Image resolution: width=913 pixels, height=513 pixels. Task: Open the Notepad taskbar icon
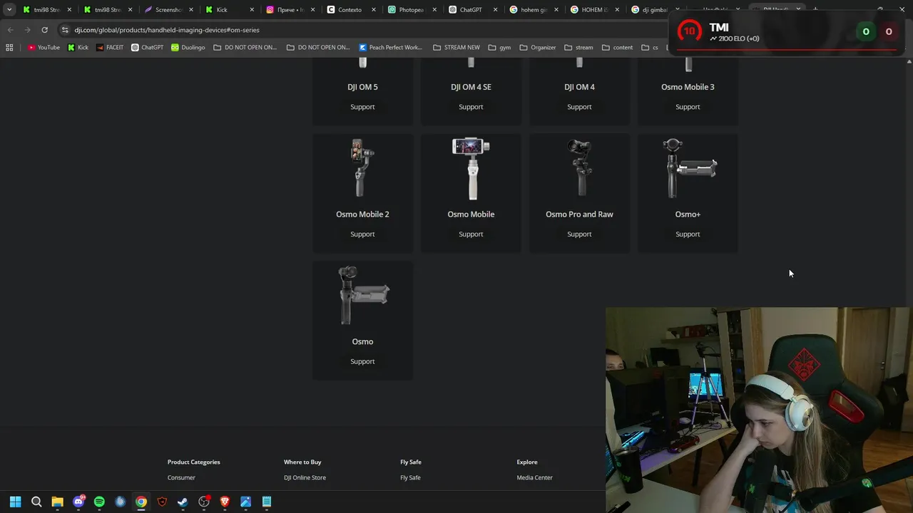tap(267, 502)
